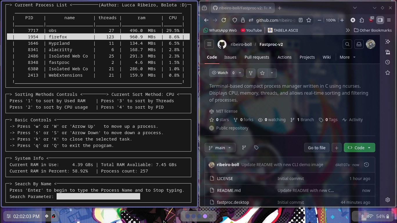
Task: Click the tracking protection shield in address bar
Action: [234, 20]
